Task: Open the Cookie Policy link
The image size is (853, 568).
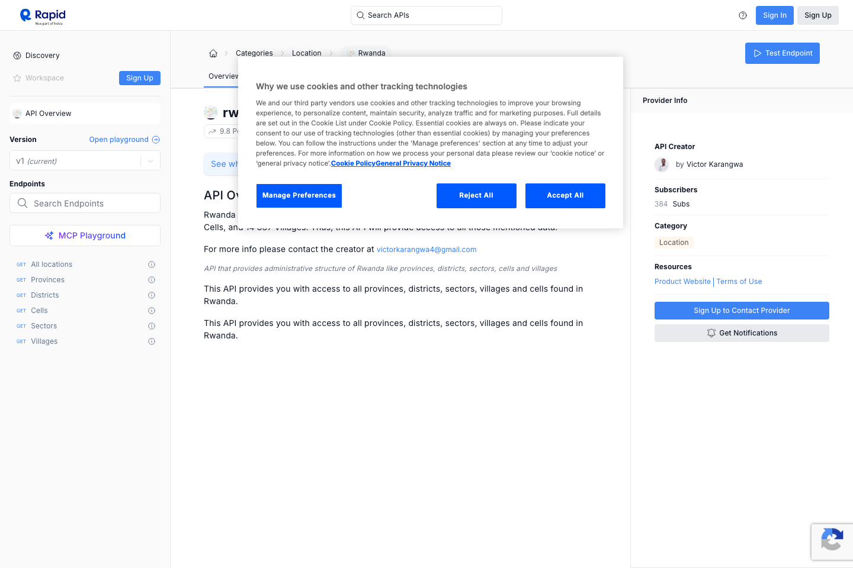Action: click(x=353, y=163)
